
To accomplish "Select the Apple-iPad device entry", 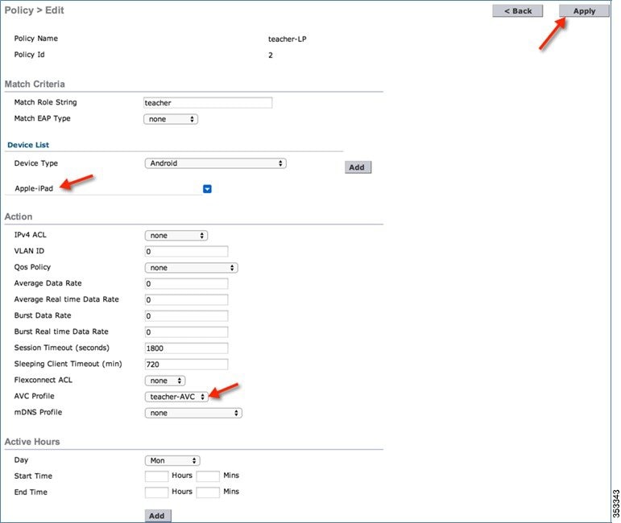I will (34, 188).
